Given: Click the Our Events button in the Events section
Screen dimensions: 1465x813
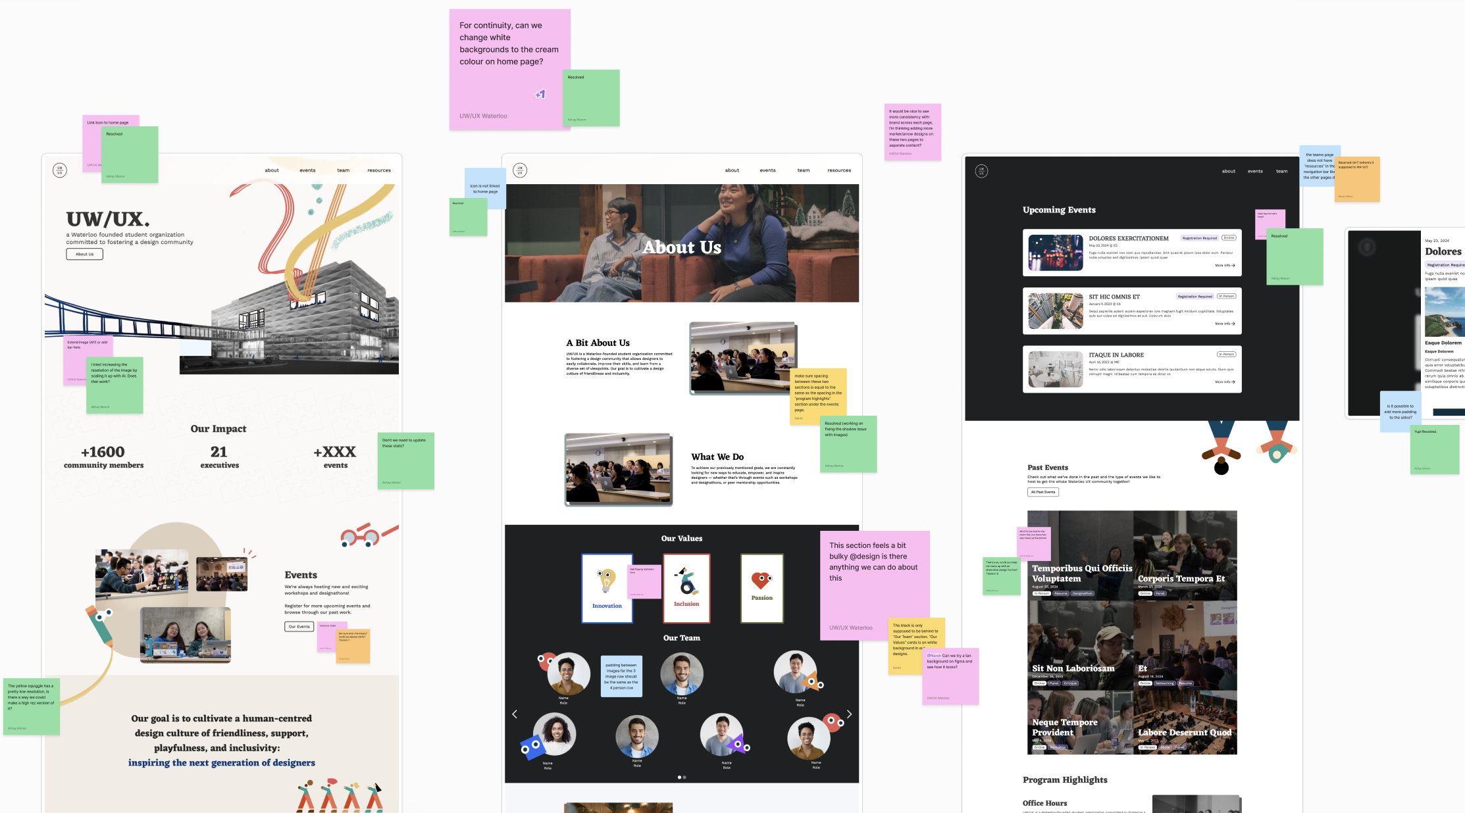Looking at the screenshot, I should 299,626.
